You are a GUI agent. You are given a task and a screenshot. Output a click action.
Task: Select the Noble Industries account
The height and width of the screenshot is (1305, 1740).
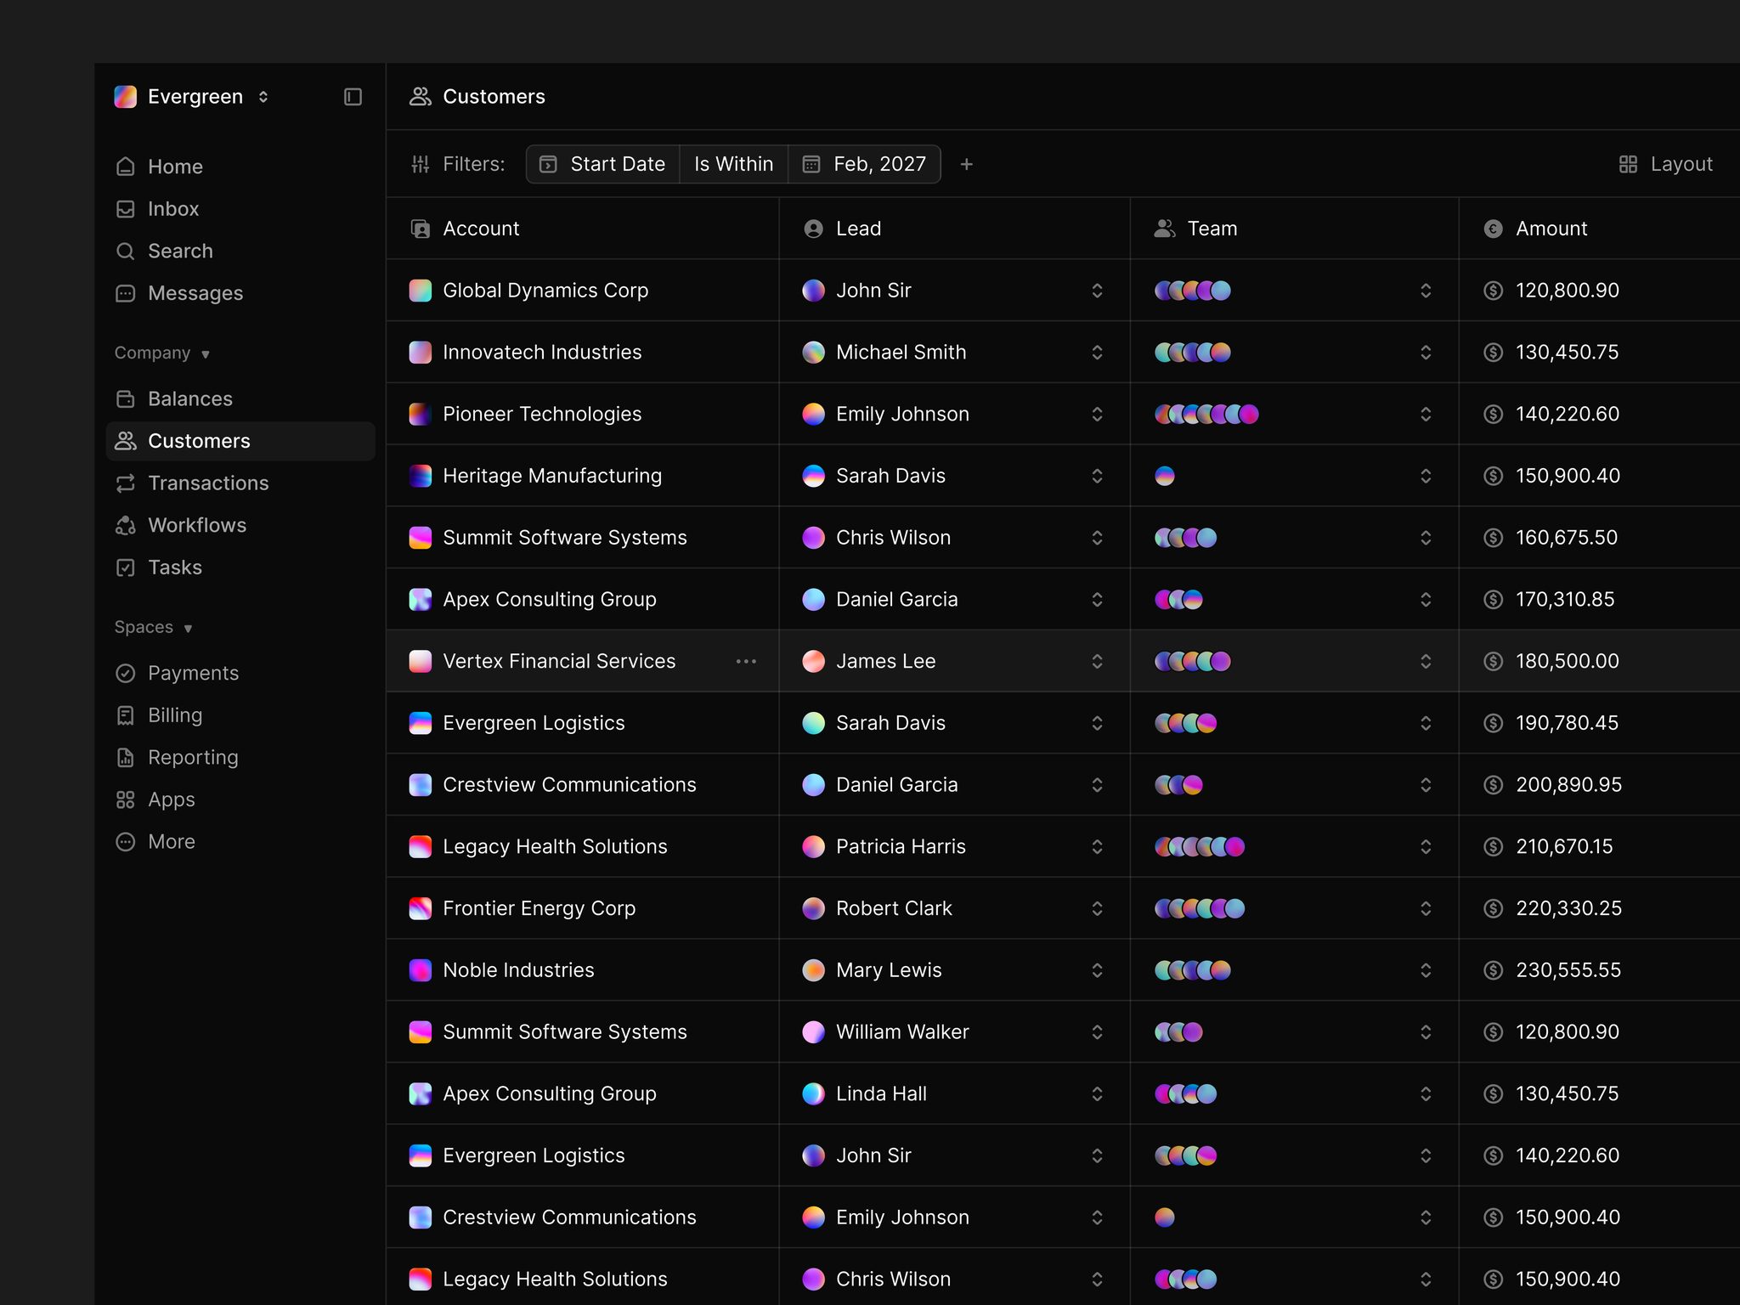coord(518,970)
